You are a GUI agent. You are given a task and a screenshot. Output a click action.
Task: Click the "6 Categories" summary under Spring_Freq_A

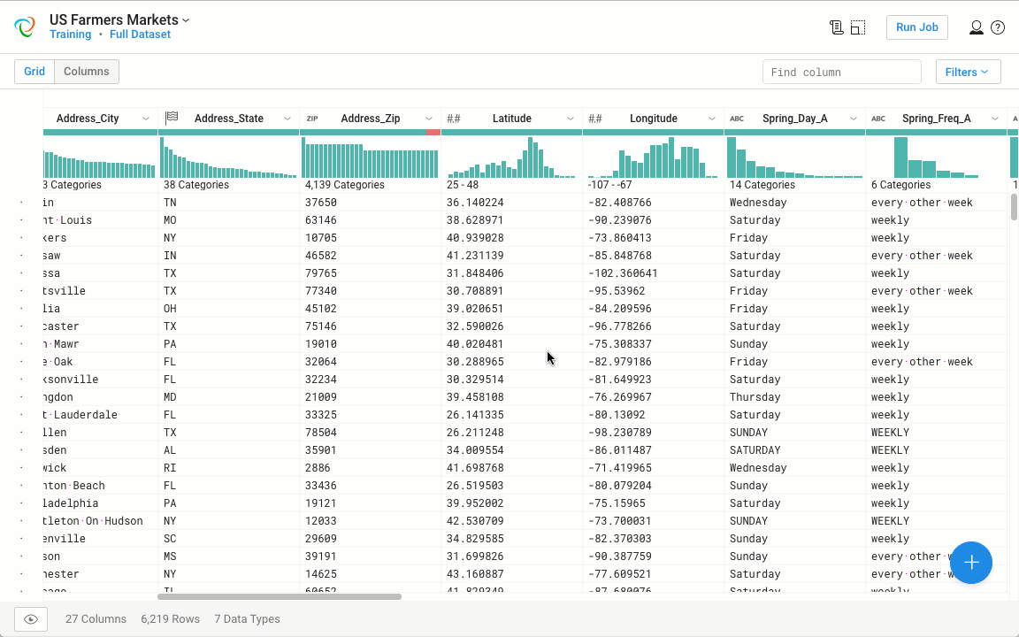(x=900, y=185)
